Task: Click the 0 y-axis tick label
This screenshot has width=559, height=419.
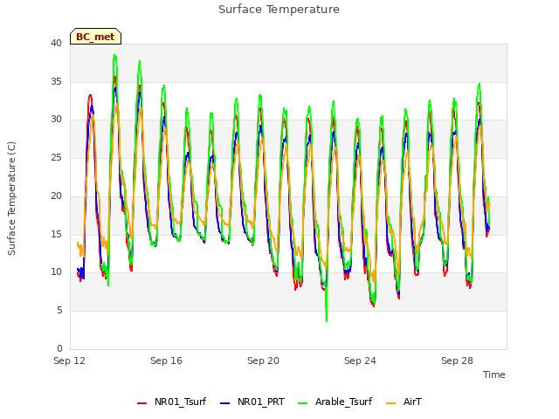Action: [59, 348]
